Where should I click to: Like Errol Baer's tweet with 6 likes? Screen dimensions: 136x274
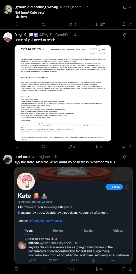71,269
